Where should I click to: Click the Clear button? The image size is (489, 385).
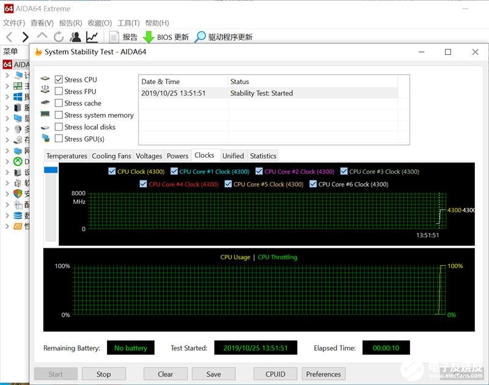166,374
